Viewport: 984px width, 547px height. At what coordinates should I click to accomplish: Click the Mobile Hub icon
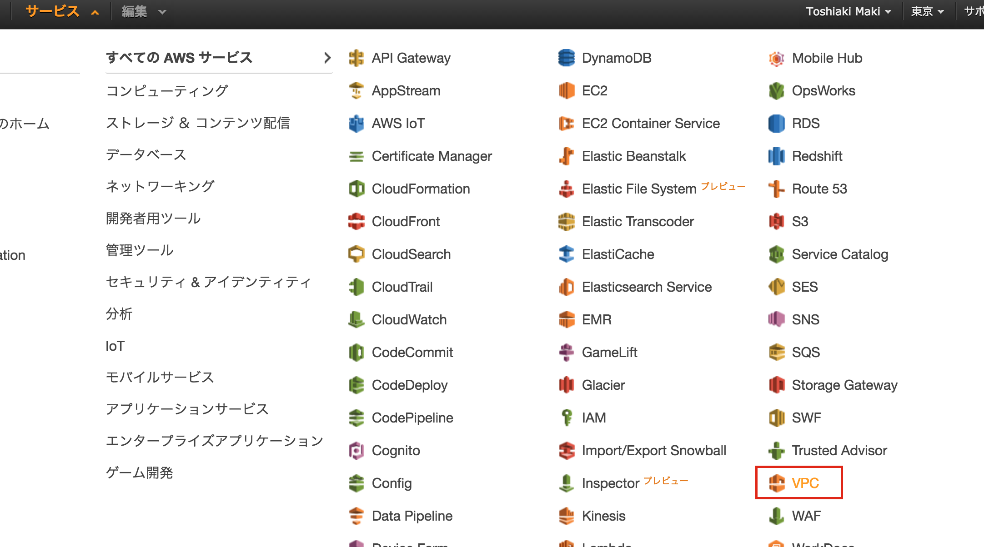(x=776, y=58)
